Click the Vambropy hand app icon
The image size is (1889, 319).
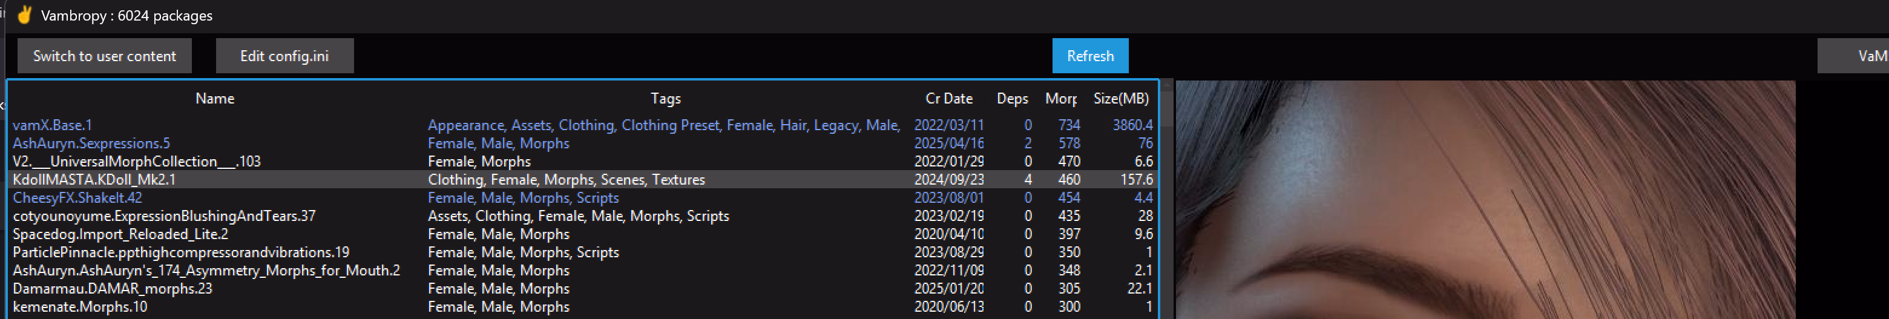(x=24, y=15)
